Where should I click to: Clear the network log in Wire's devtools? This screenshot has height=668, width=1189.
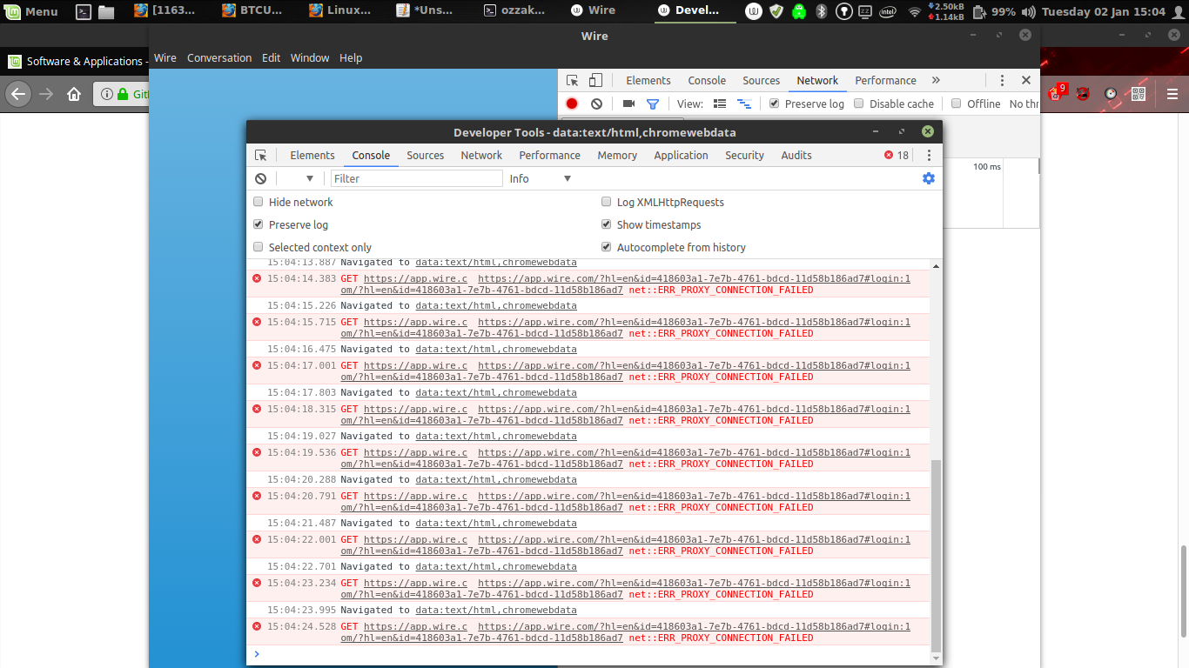pos(596,104)
